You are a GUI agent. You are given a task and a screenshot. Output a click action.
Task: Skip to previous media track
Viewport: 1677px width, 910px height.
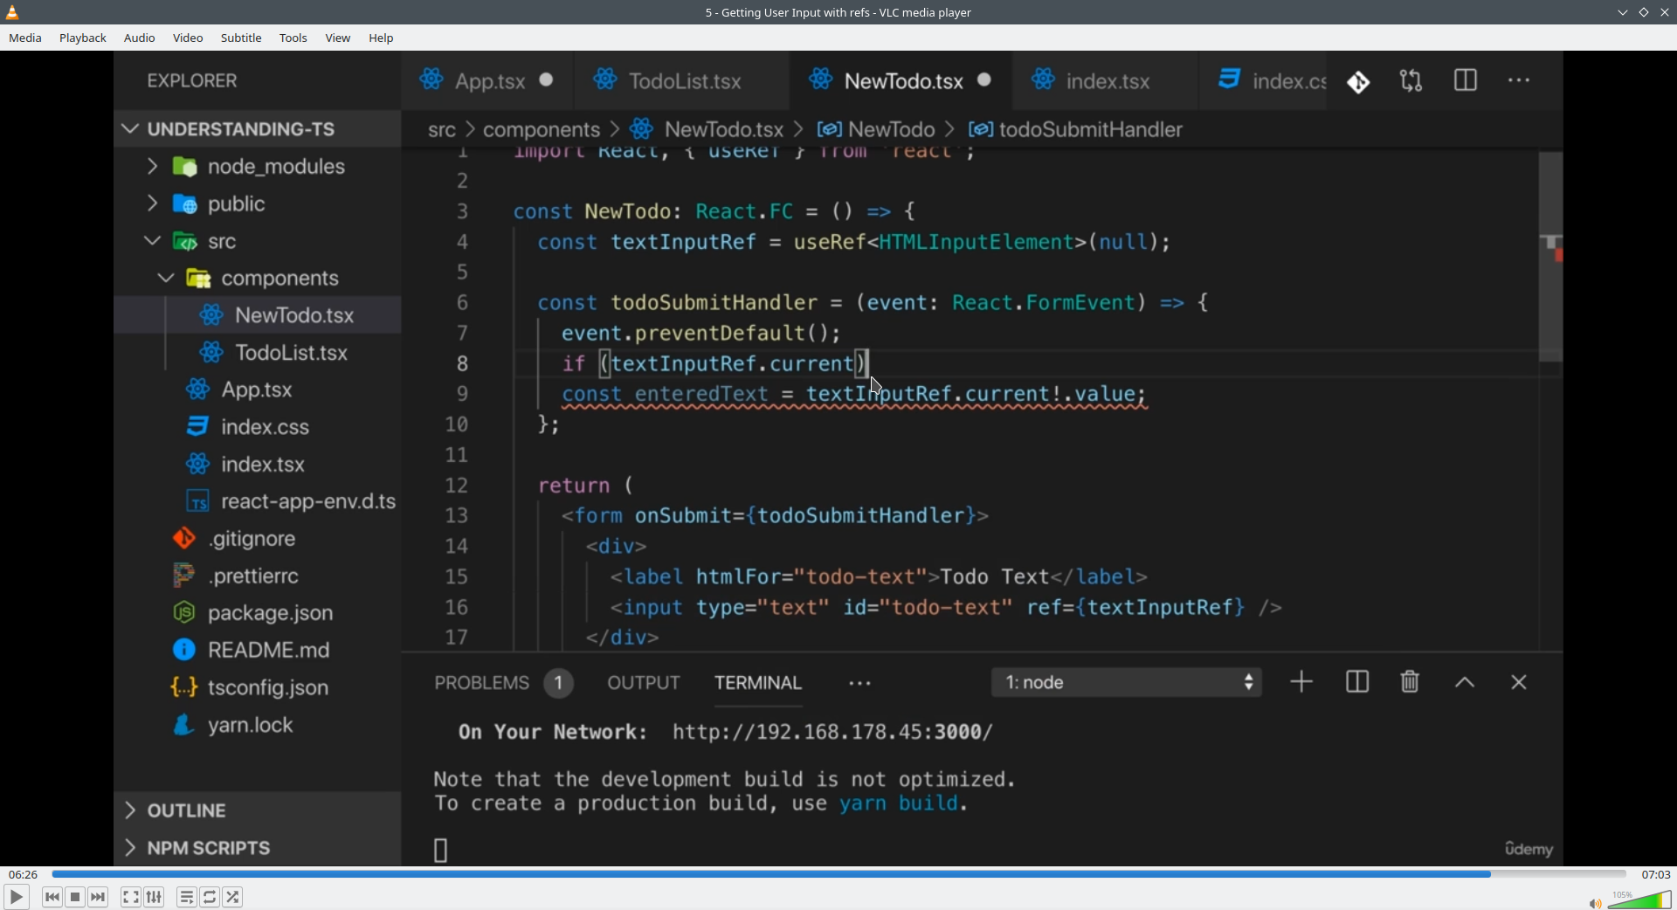(52, 897)
